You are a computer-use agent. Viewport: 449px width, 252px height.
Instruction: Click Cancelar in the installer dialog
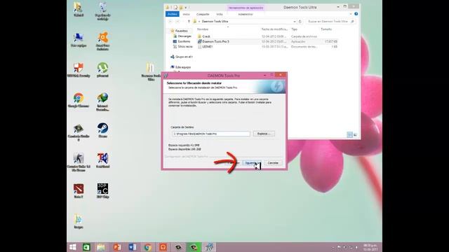click(x=273, y=163)
